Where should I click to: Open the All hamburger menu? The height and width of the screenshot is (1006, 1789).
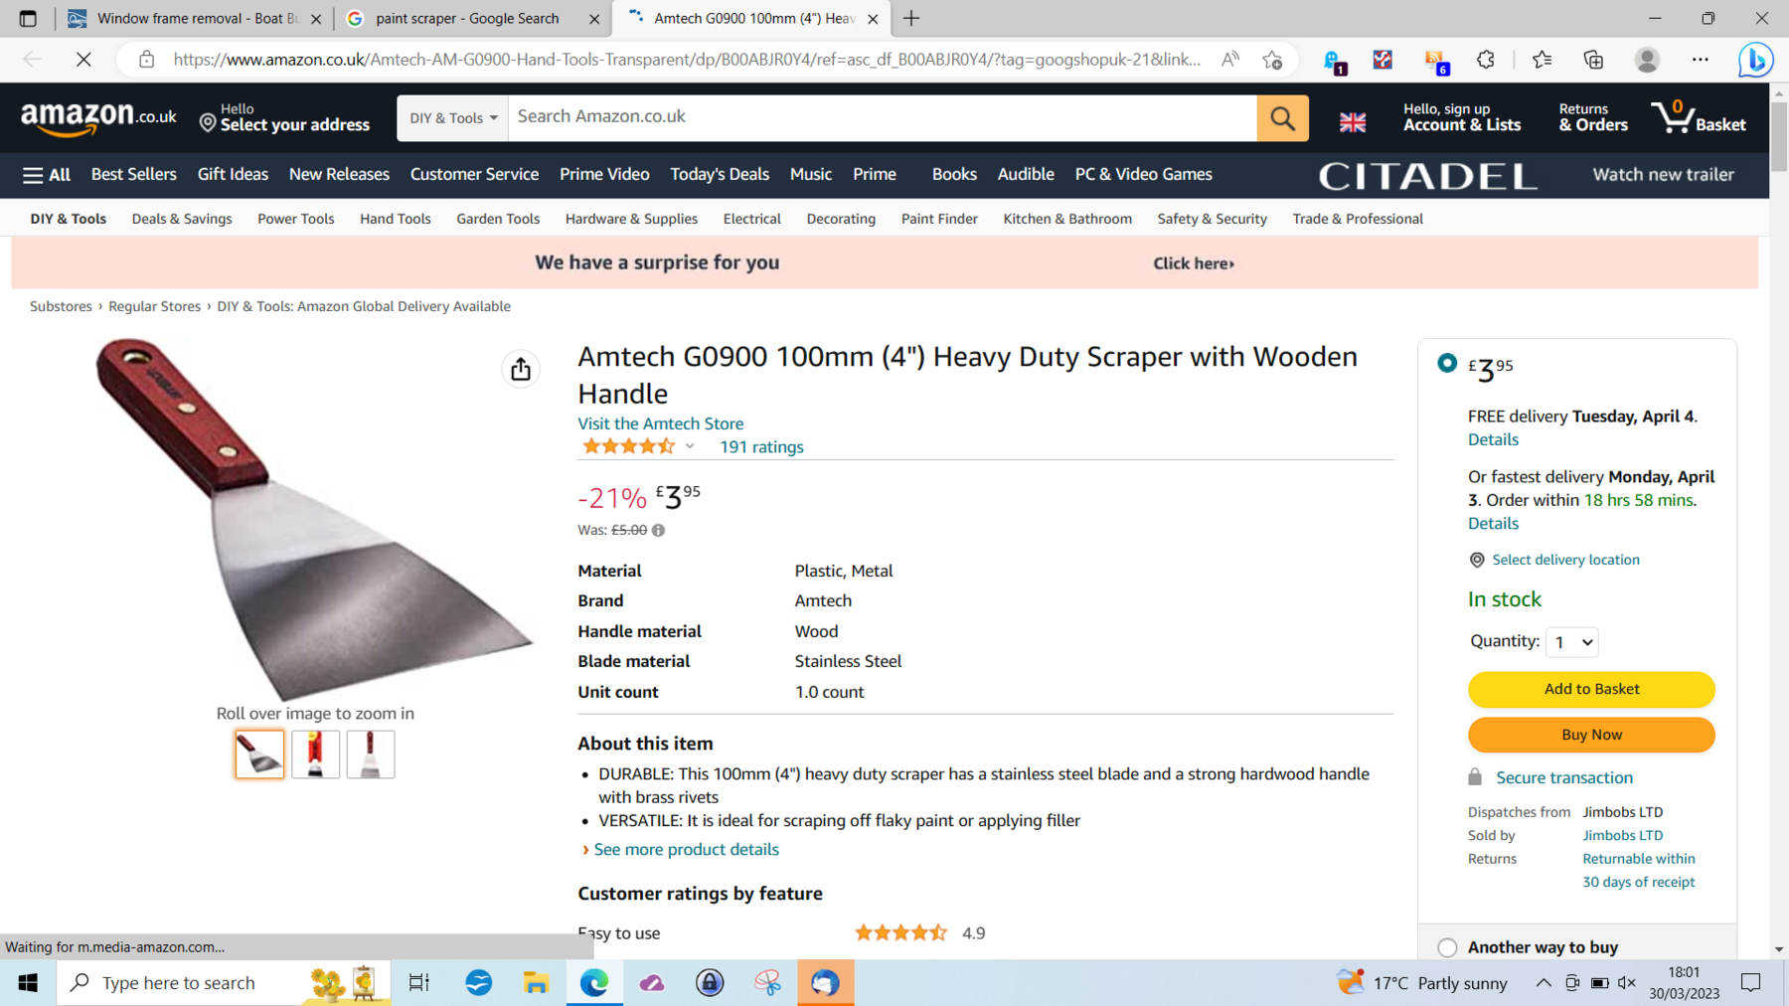tap(47, 175)
